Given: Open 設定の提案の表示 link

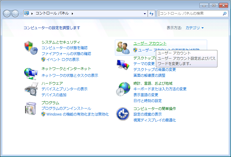Looking at the screenshot, I should pos(147,114).
